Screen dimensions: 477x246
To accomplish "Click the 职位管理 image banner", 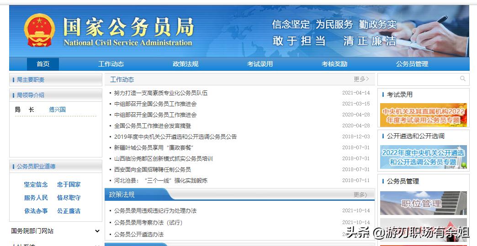I will [423, 203].
